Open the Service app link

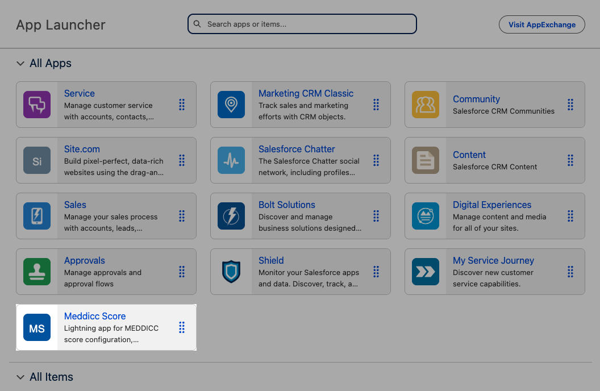(x=79, y=93)
